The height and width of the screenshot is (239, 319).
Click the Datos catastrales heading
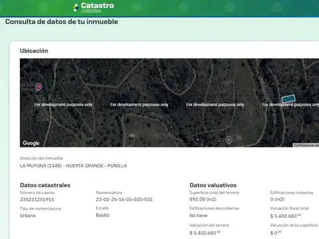tap(45, 185)
